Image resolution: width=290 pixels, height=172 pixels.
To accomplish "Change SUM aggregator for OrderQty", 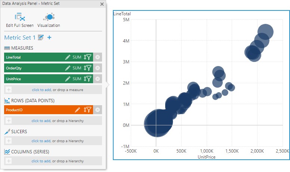I will click(x=77, y=68).
